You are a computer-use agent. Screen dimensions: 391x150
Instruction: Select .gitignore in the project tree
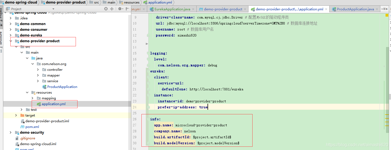coord(28,138)
